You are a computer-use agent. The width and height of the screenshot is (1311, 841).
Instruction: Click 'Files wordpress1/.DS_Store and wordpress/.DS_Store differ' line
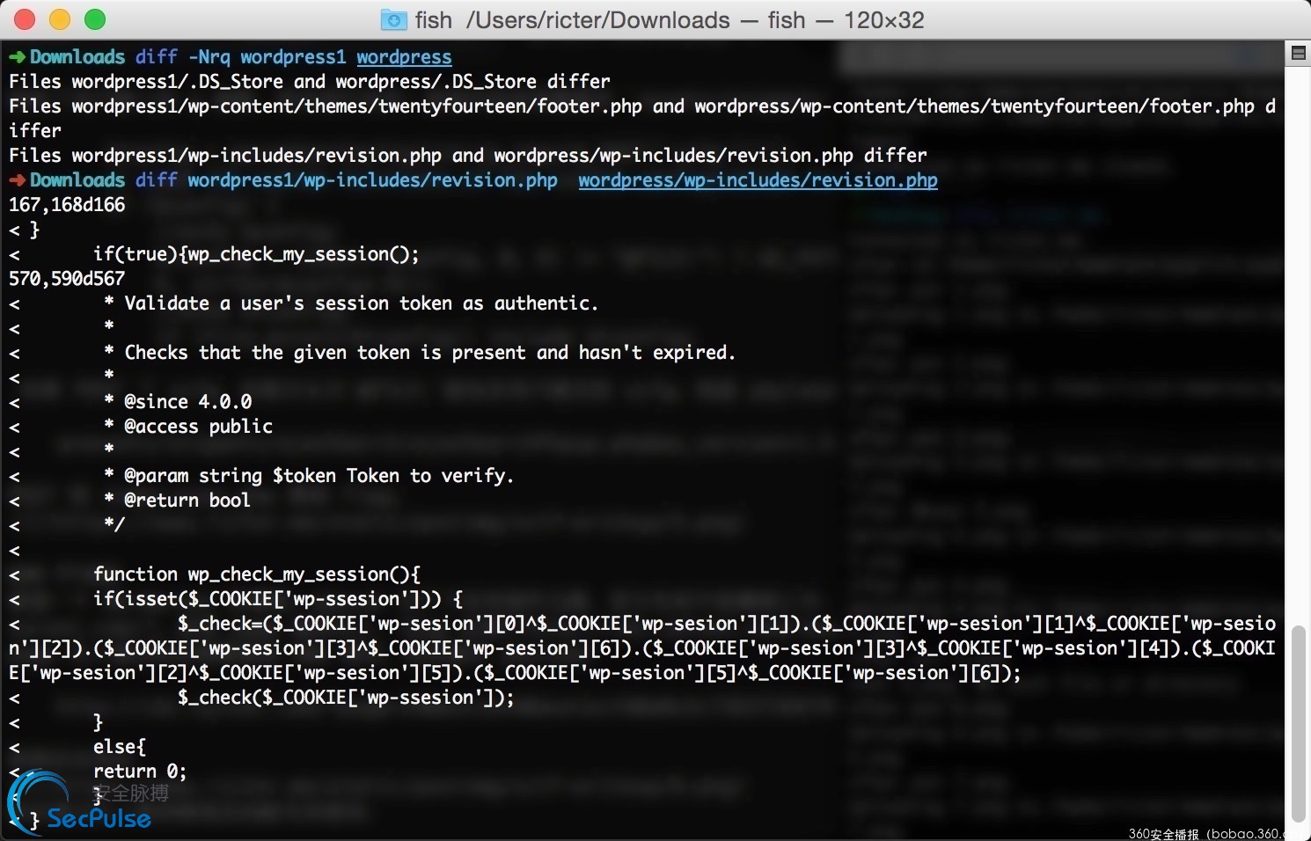pyautogui.click(x=310, y=82)
